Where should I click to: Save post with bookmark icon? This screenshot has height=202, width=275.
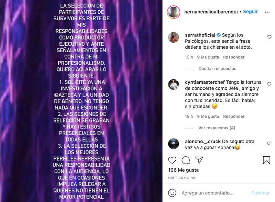266,160
